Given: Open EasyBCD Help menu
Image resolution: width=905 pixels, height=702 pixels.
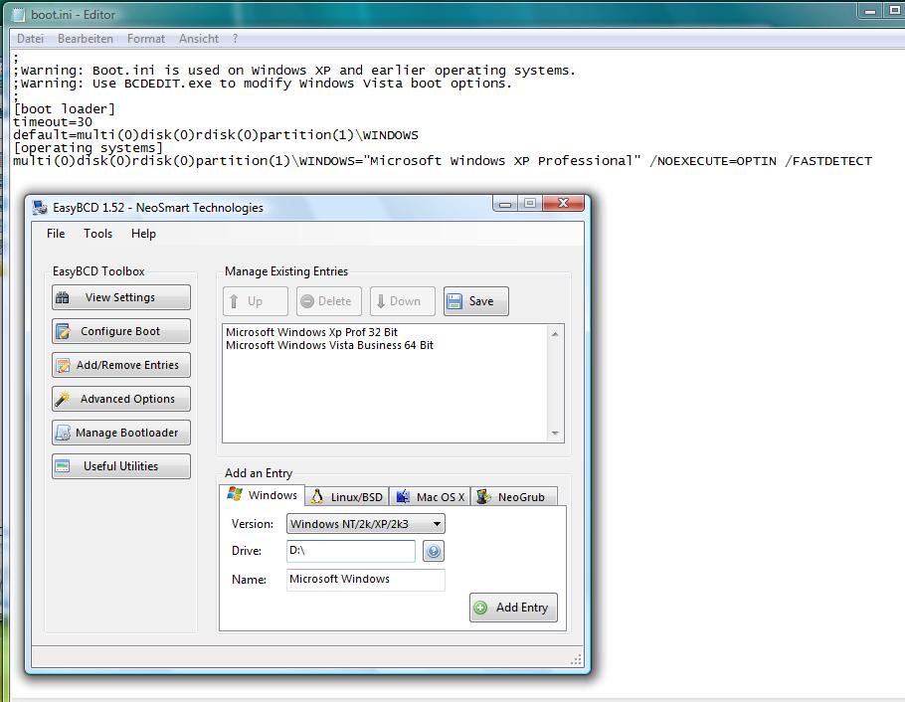Looking at the screenshot, I should tap(143, 234).
